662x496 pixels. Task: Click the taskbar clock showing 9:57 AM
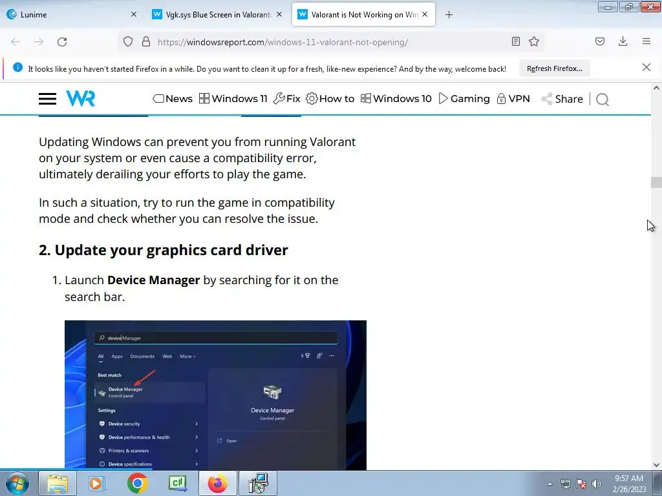pyautogui.click(x=629, y=484)
